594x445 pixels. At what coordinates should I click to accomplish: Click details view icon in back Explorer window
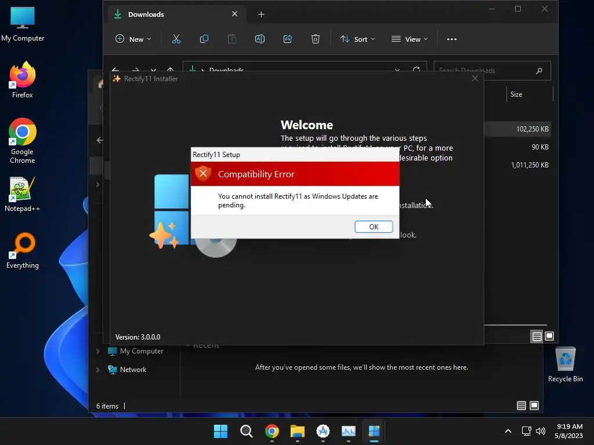521,406
